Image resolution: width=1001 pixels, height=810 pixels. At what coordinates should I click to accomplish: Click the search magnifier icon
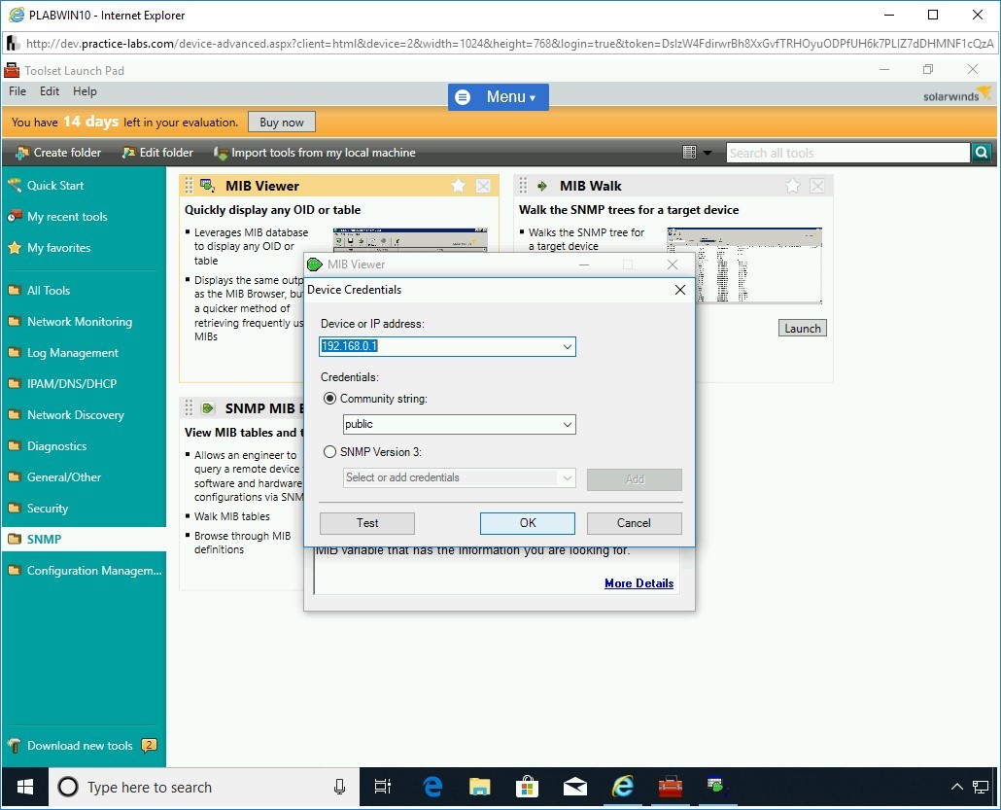point(982,153)
